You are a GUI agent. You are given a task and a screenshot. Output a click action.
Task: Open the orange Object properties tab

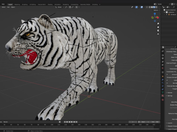click(x=163, y=76)
